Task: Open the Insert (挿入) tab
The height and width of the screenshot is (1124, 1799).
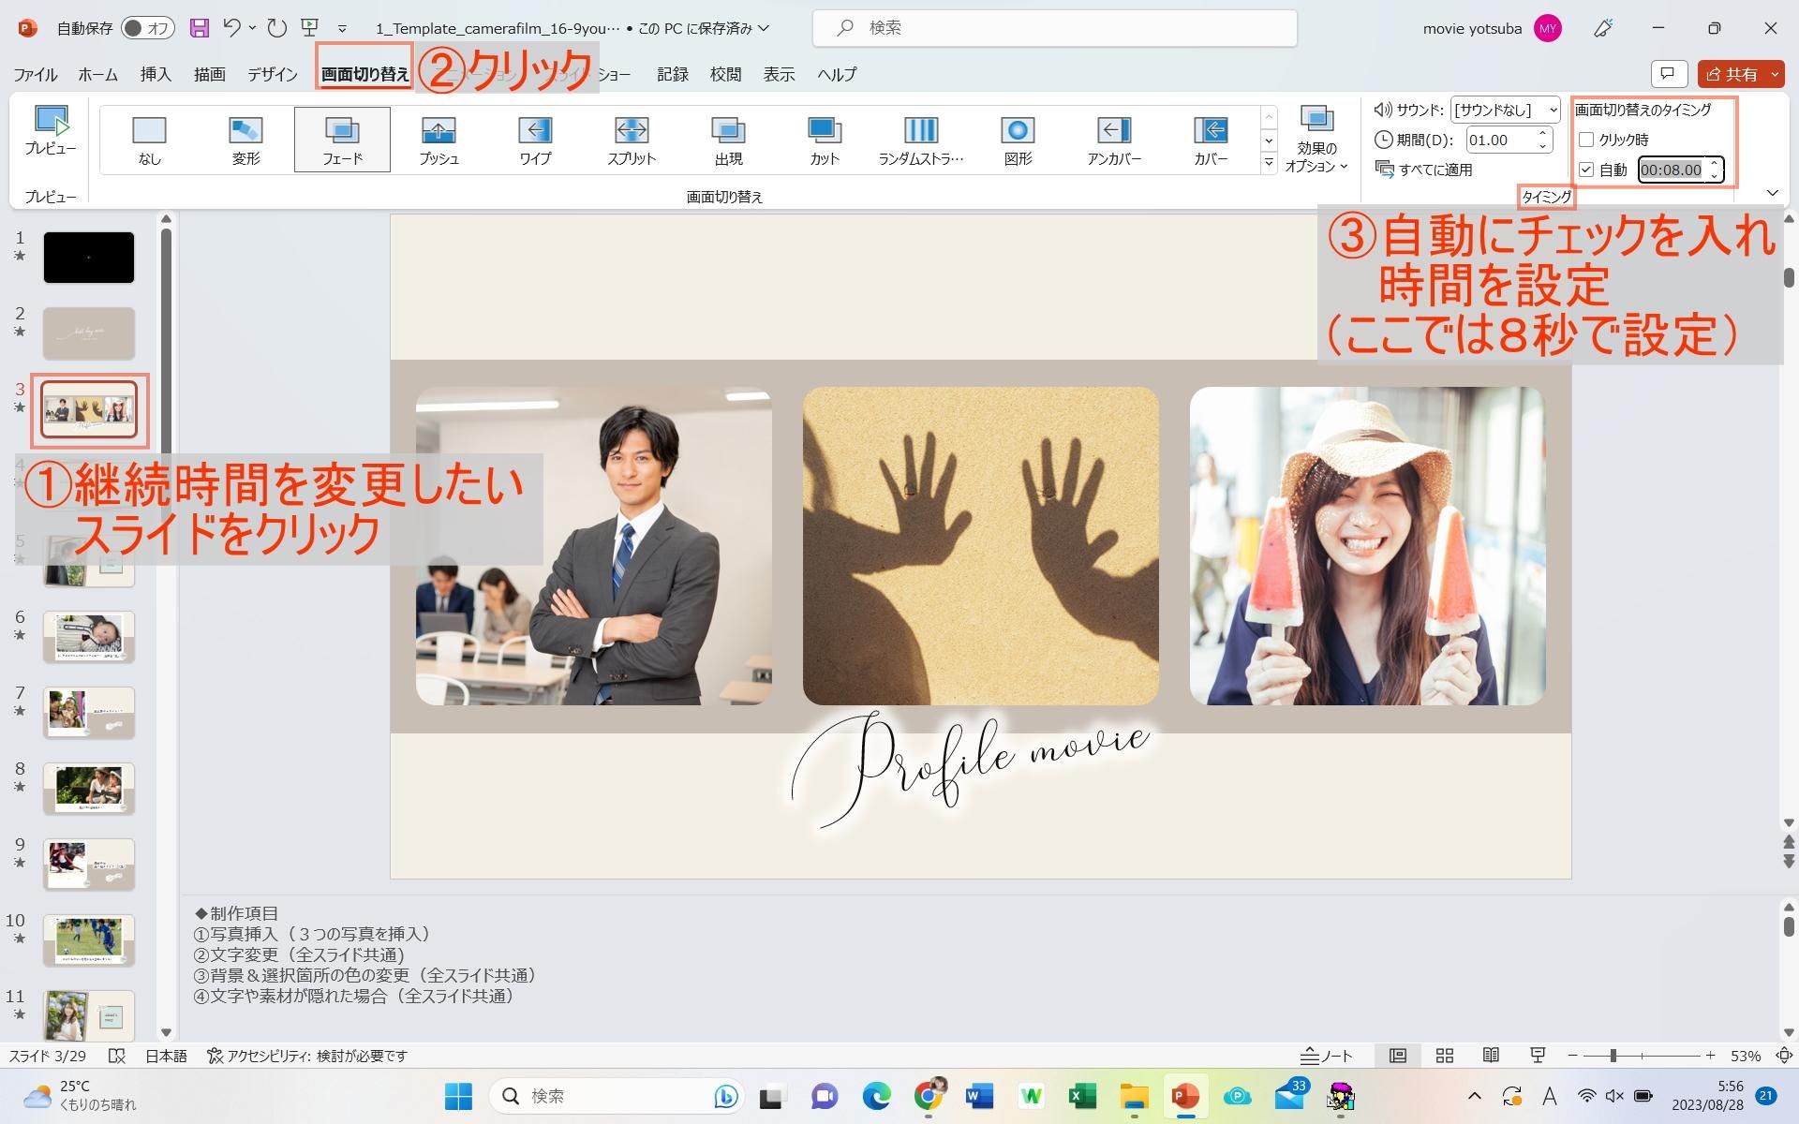Action: point(156,74)
